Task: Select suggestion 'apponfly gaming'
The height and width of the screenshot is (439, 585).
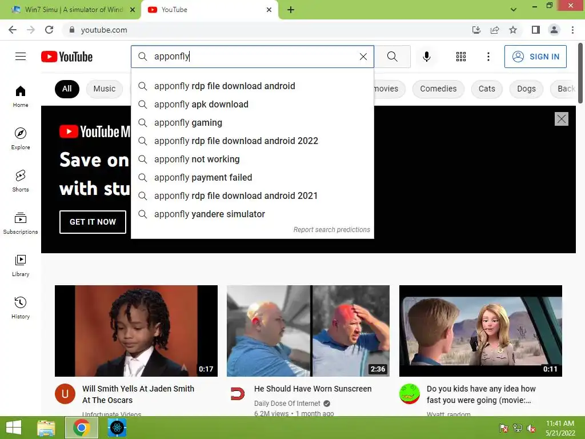Action: tap(252, 122)
